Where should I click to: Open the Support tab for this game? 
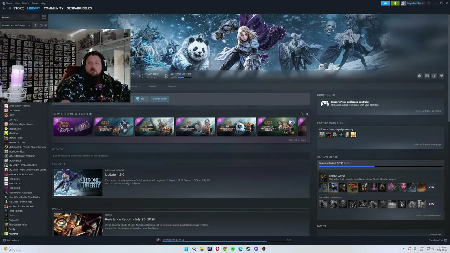[x=172, y=86]
